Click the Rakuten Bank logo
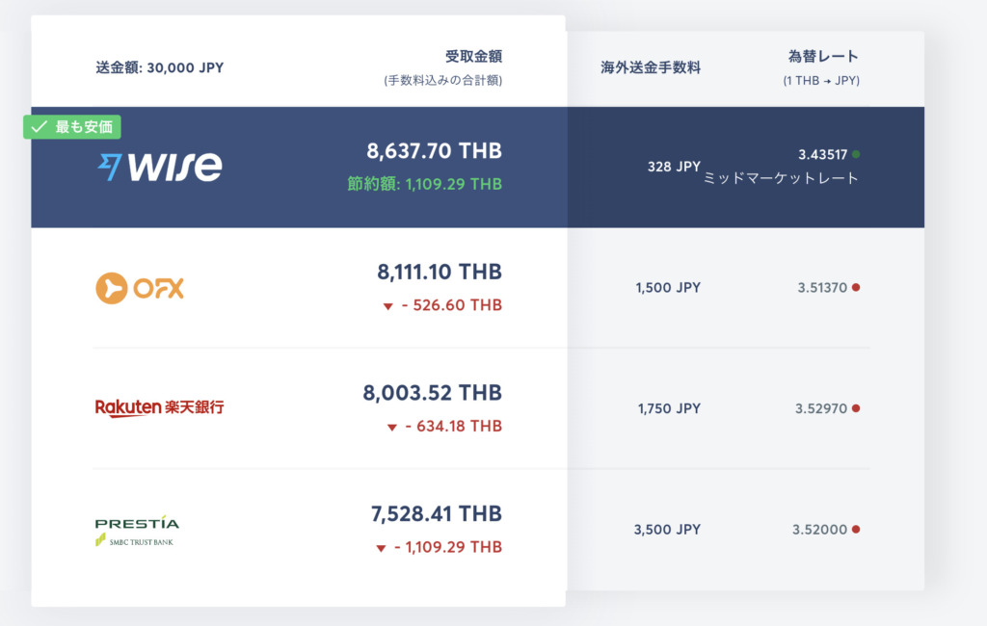 159,407
